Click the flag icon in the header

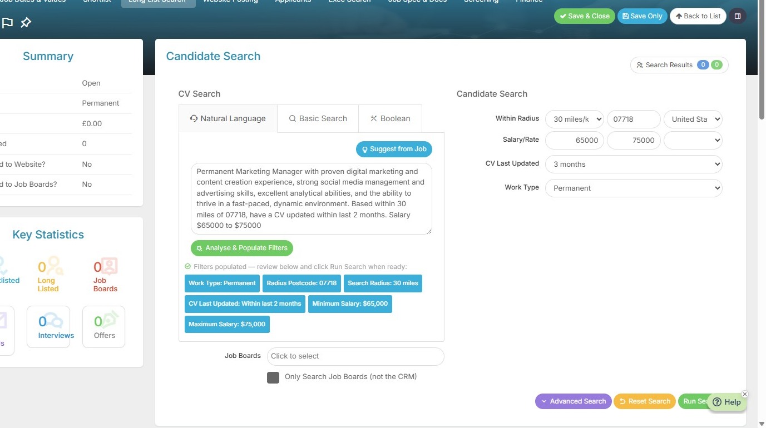[x=7, y=23]
